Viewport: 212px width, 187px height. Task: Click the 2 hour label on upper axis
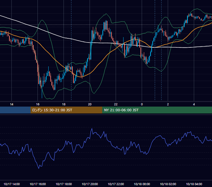168,104
